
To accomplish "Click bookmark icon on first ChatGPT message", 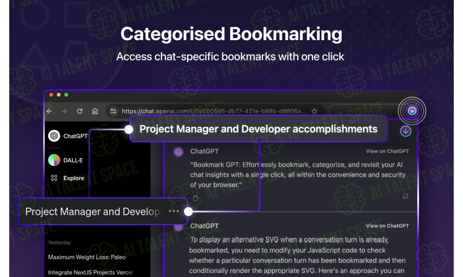I will pyautogui.click(x=406, y=196).
